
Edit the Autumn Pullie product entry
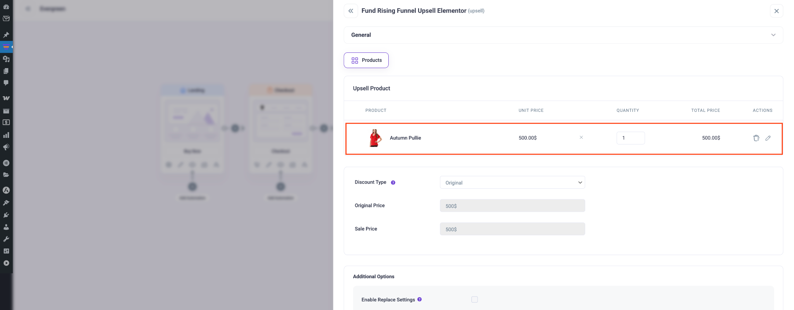[x=768, y=138]
